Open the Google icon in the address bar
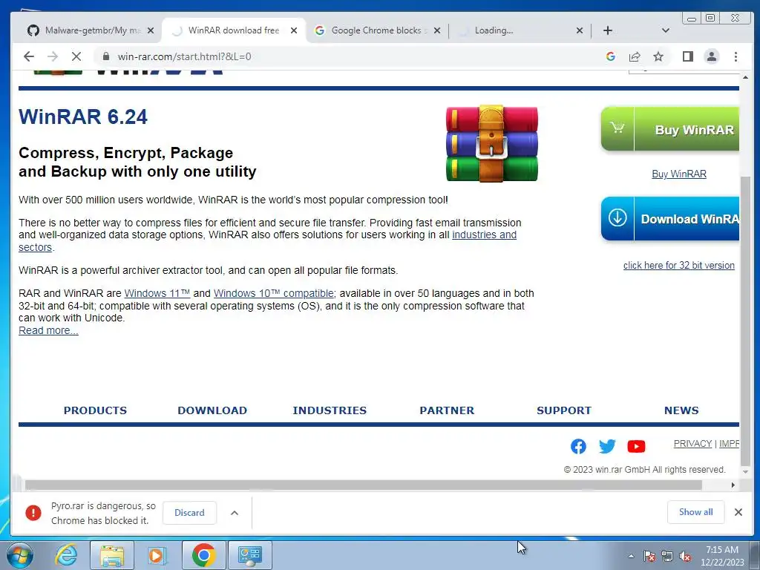This screenshot has height=570, width=760. click(x=611, y=56)
